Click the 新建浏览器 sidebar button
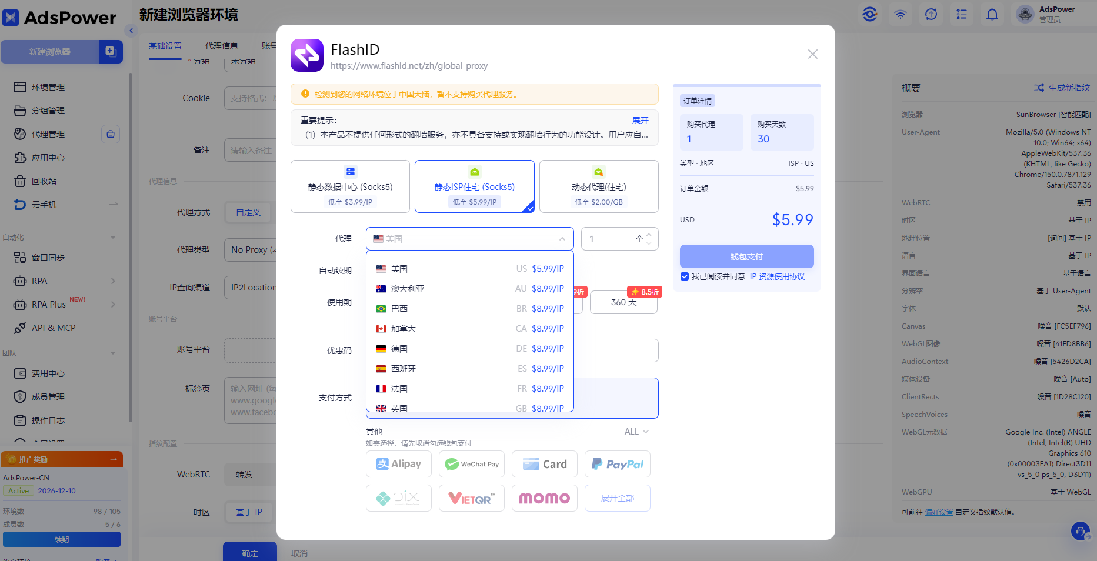This screenshot has width=1097, height=561. 49,52
